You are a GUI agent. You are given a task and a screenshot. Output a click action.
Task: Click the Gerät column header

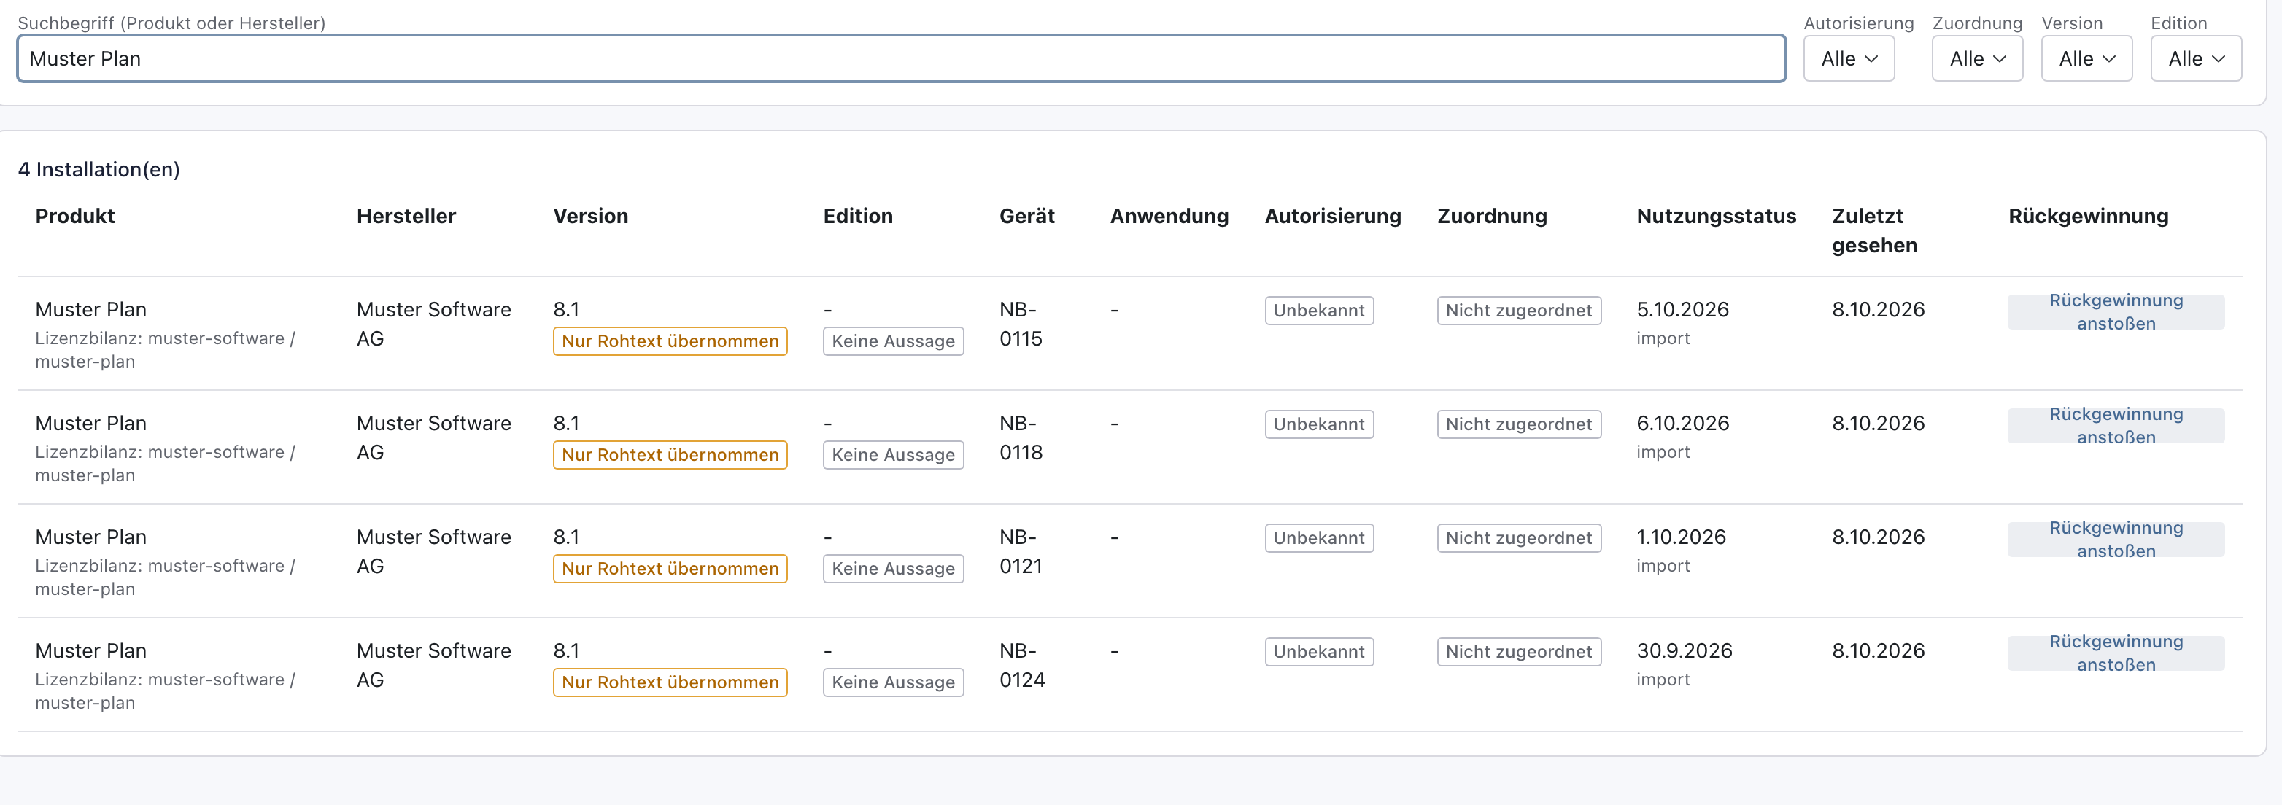(x=1026, y=216)
